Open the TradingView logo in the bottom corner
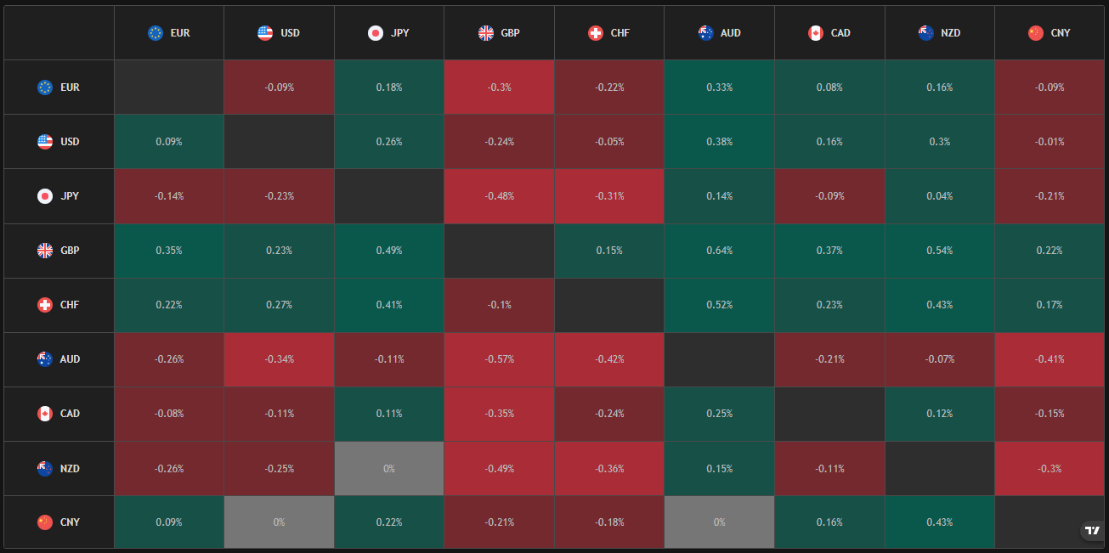Screen dimensions: 1109x553 click(x=1092, y=531)
